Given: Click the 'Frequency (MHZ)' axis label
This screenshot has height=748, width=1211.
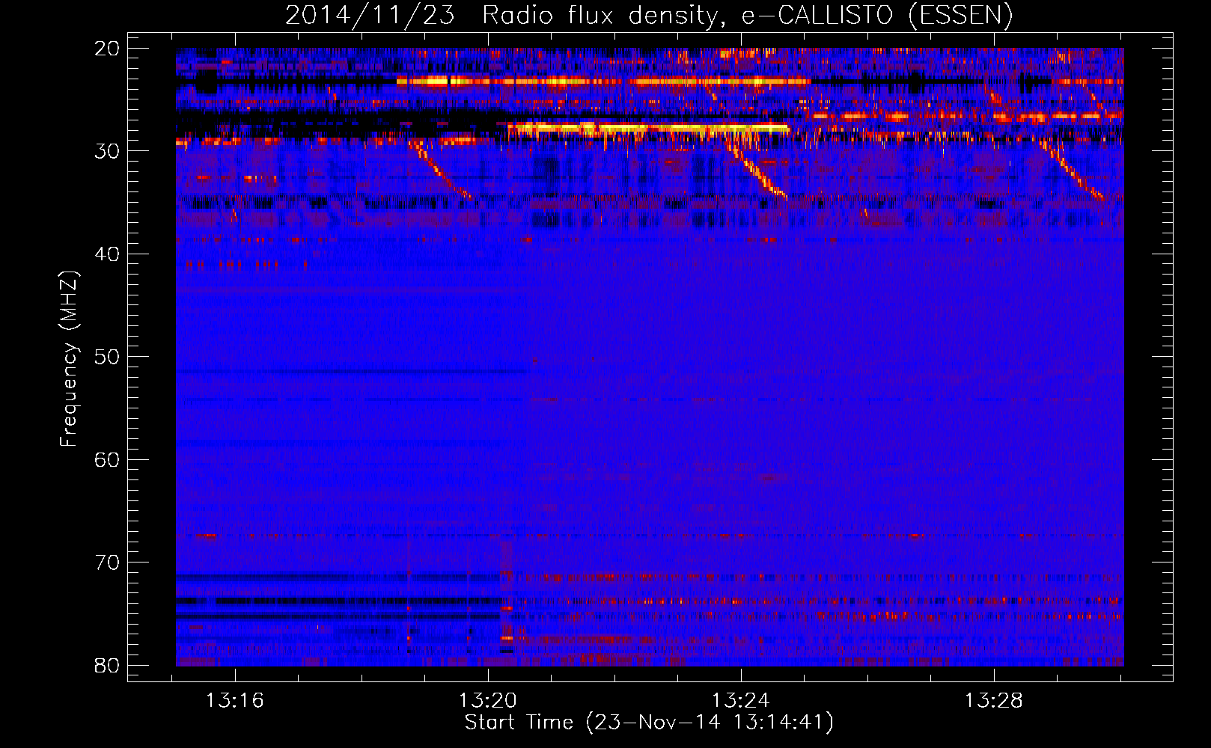Looking at the screenshot, I should click(x=69, y=359).
